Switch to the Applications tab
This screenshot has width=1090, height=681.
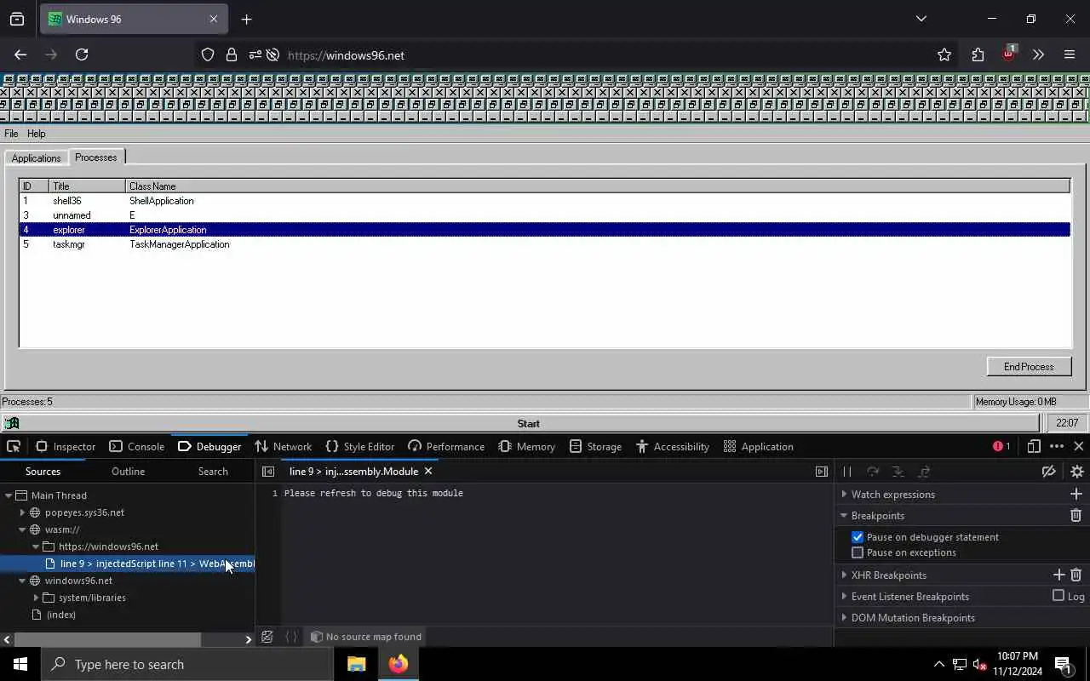(x=36, y=158)
